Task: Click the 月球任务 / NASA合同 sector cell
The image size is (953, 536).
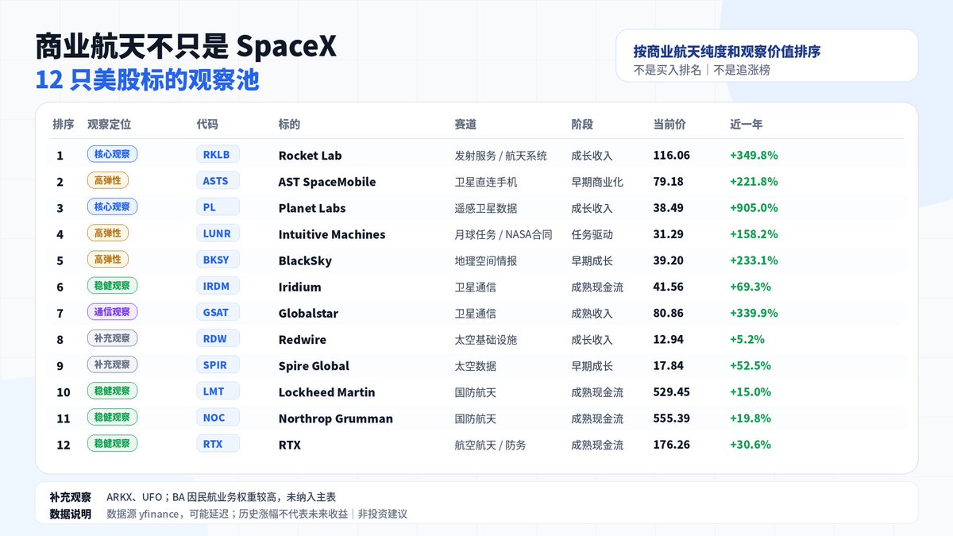Action: point(503,234)
